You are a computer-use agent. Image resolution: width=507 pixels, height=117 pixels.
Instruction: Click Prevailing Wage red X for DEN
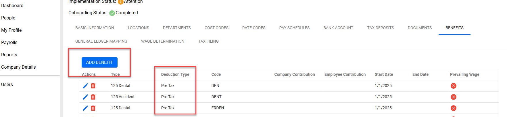(x=454, y=86)
